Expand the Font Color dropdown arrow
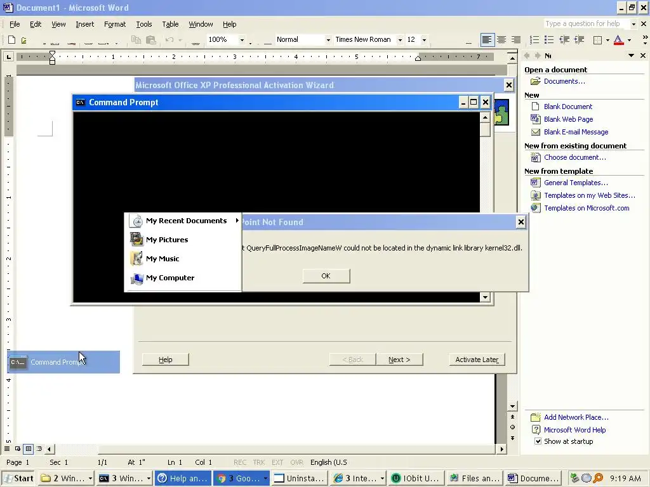The width and height of the screenshot is (650, 487). click(x=629, y=40)
